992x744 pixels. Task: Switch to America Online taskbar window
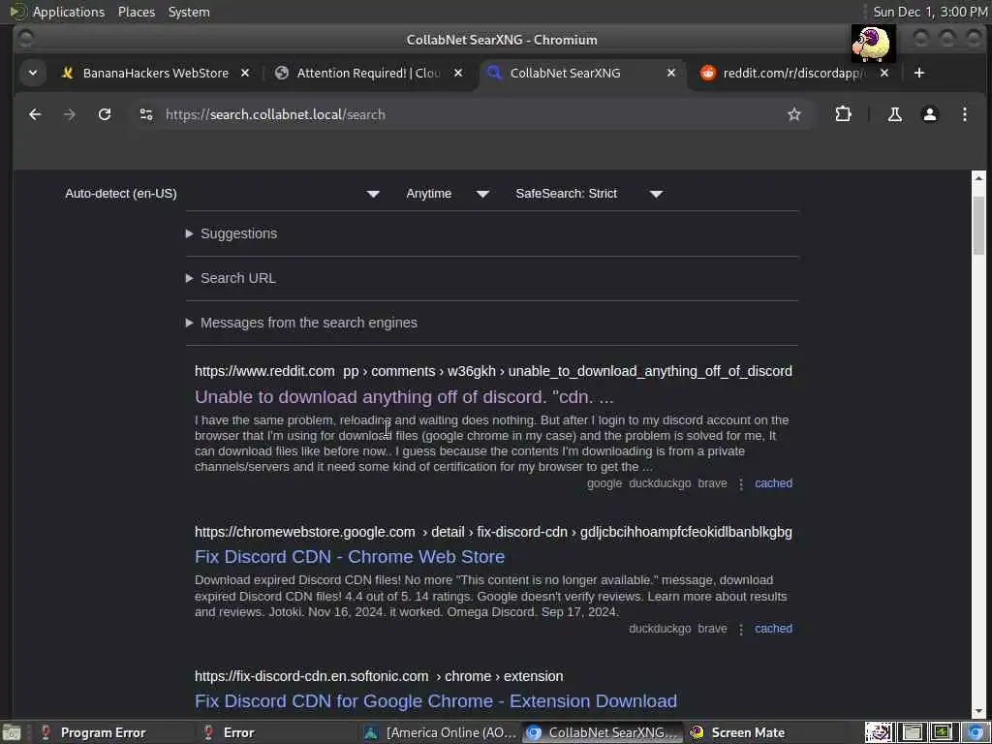pyautogui.click(x=441, y=732)
